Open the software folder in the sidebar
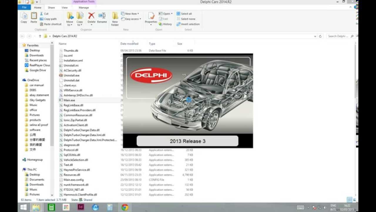 coord(35,130)
